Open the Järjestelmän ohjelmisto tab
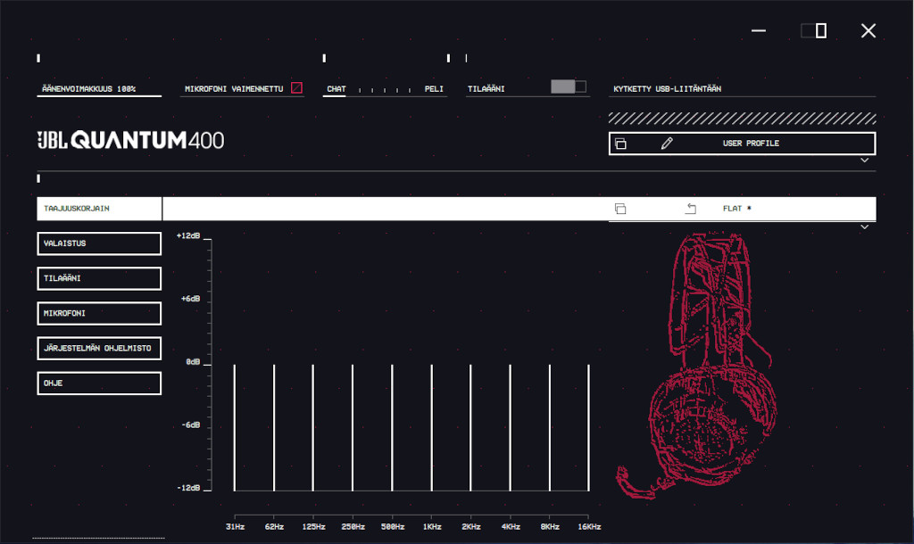The width and height of the screenshot is (914, 544). click(99, 349)
